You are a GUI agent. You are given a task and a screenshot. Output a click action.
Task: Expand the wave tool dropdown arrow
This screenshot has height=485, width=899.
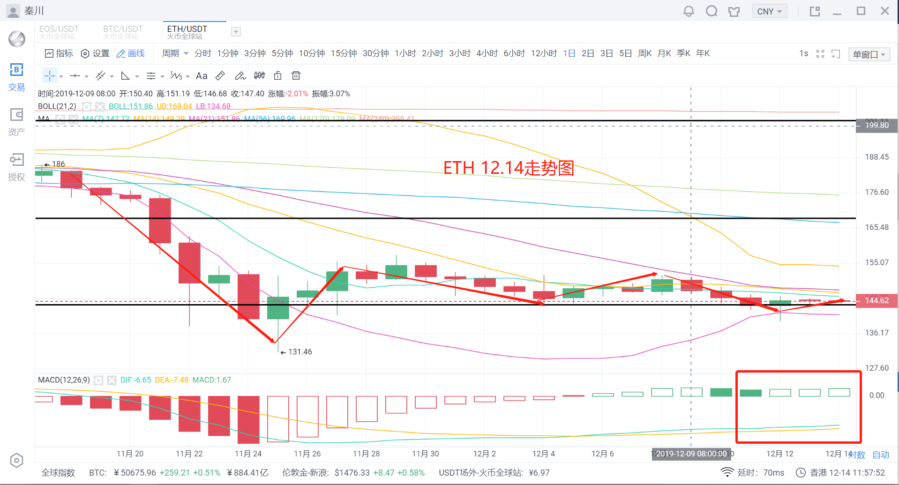tap(187, 76)
